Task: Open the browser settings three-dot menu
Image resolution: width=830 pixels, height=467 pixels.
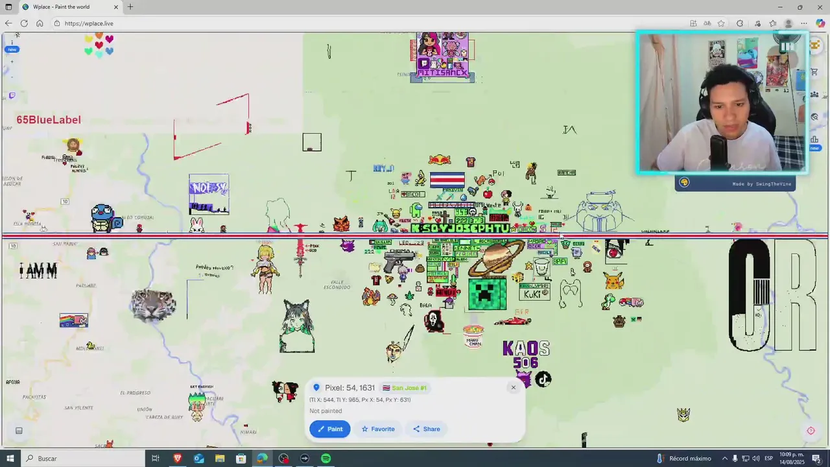Action: [x=804, y=23]
